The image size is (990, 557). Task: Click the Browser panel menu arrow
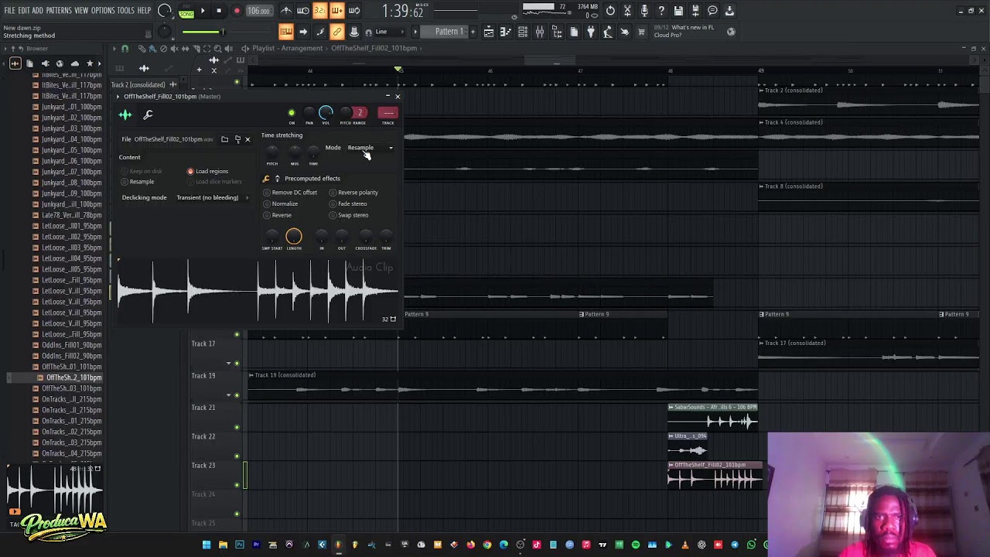(x=5, y=49)
